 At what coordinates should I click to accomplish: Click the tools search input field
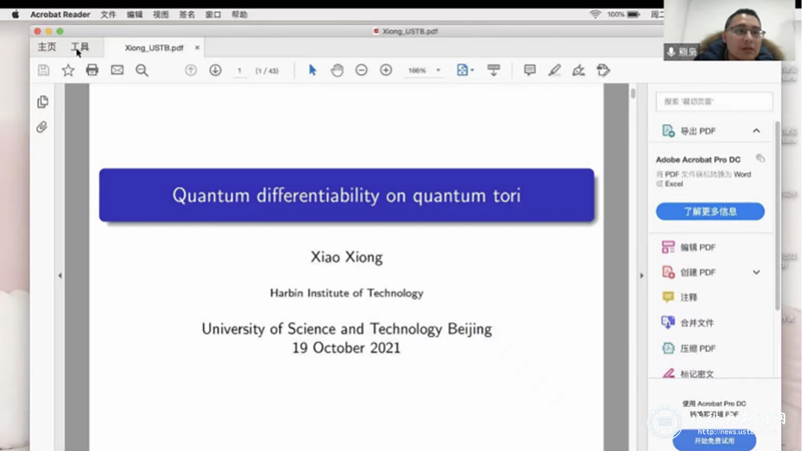(714, 102)
